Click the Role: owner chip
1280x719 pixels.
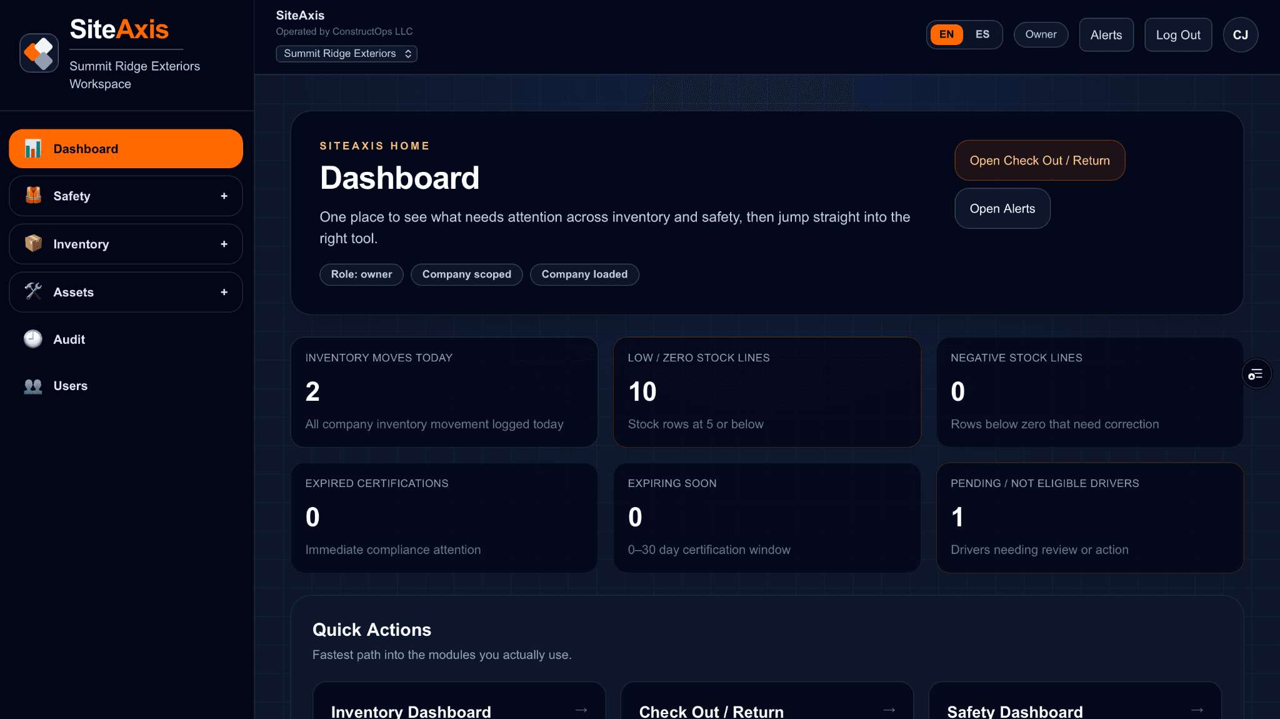pos(361,274)
